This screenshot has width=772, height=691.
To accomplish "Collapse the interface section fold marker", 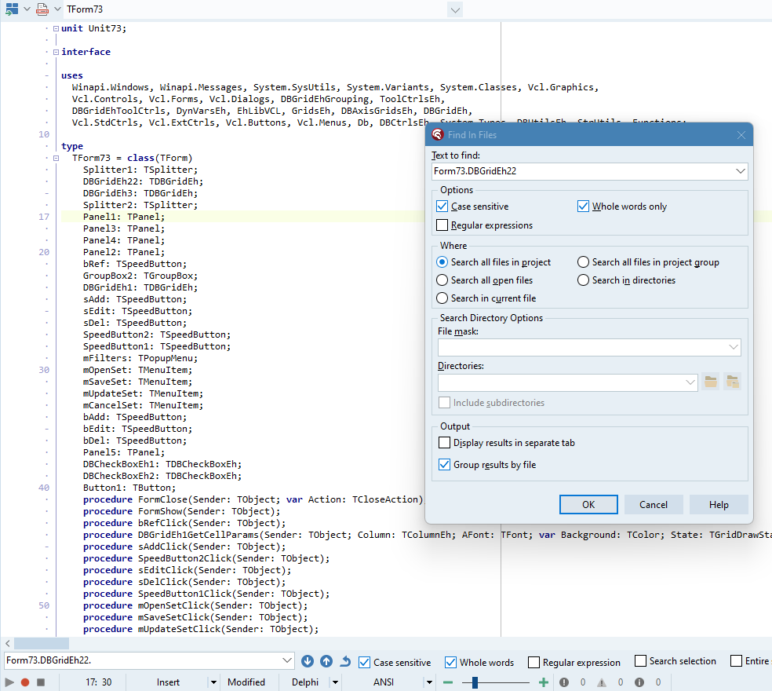I will coord(56,52).
